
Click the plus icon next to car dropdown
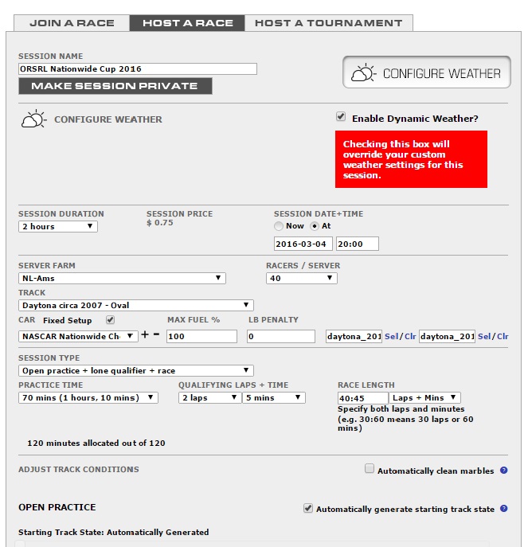pos(146,336)
